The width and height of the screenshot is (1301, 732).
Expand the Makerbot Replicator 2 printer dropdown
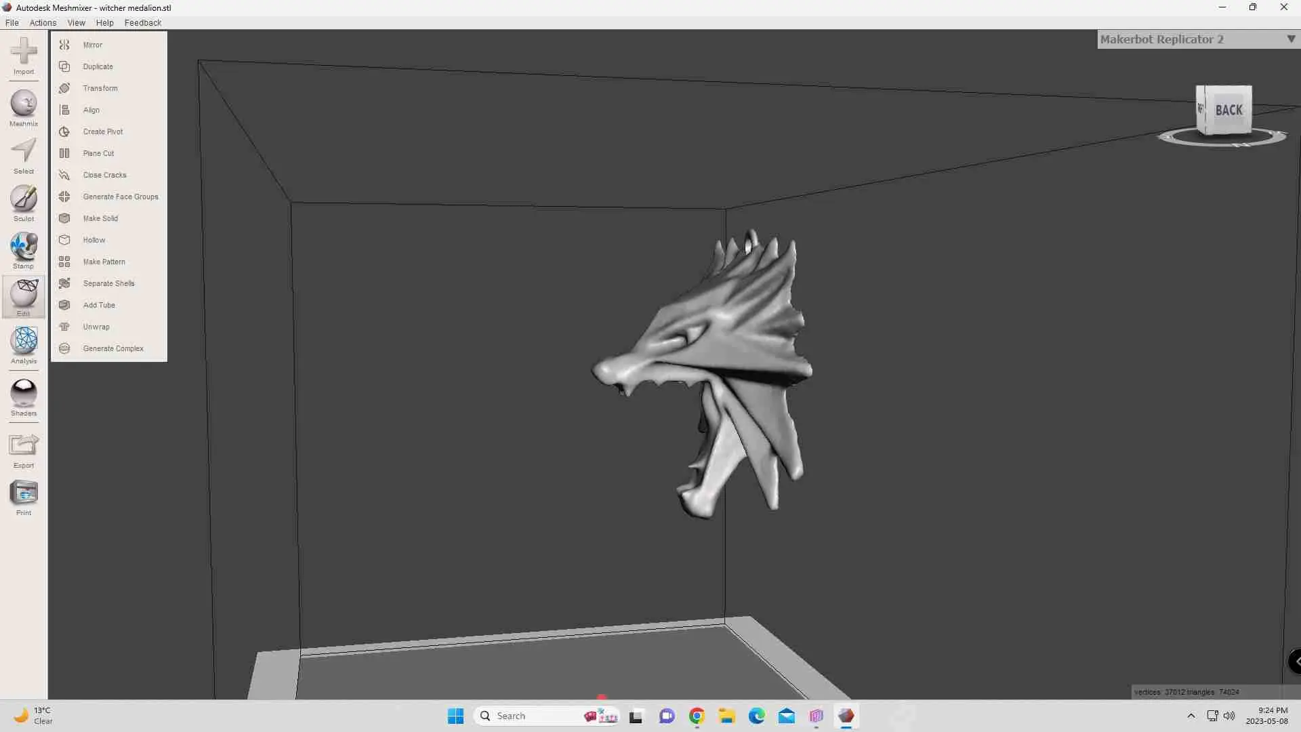[1290, 39]
